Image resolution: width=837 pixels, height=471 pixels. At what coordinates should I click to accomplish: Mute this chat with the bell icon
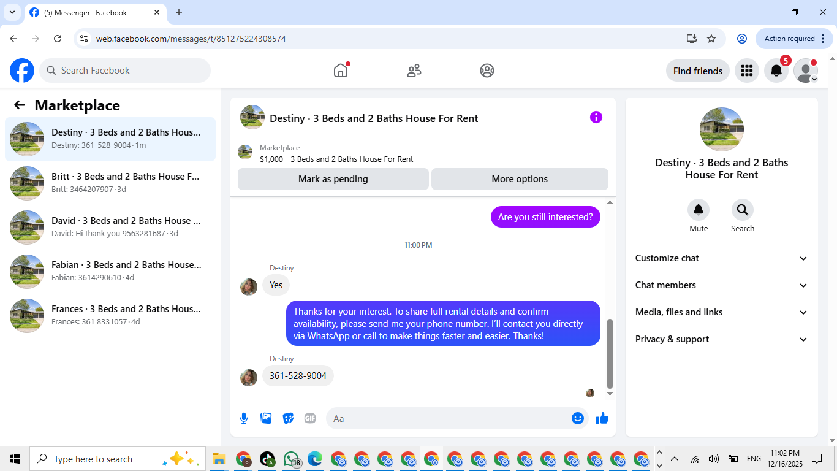[699, 210]
